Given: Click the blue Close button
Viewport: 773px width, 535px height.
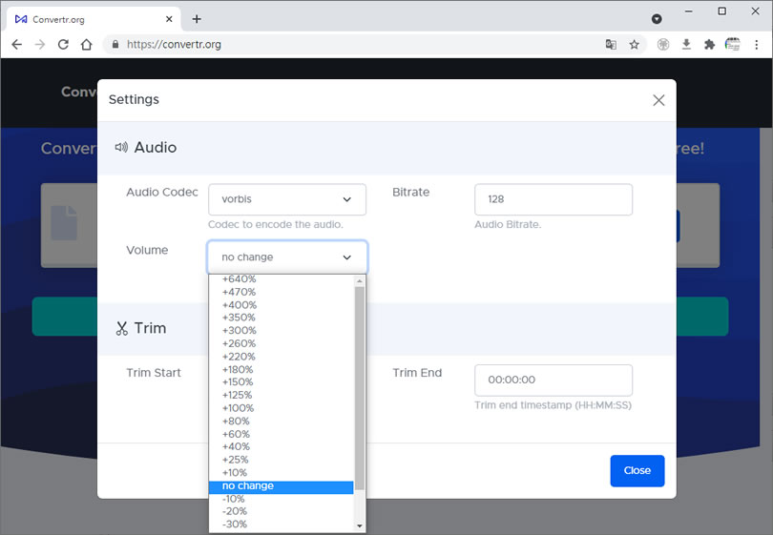Looking at the screenshot, I should [x=637, y=470].
